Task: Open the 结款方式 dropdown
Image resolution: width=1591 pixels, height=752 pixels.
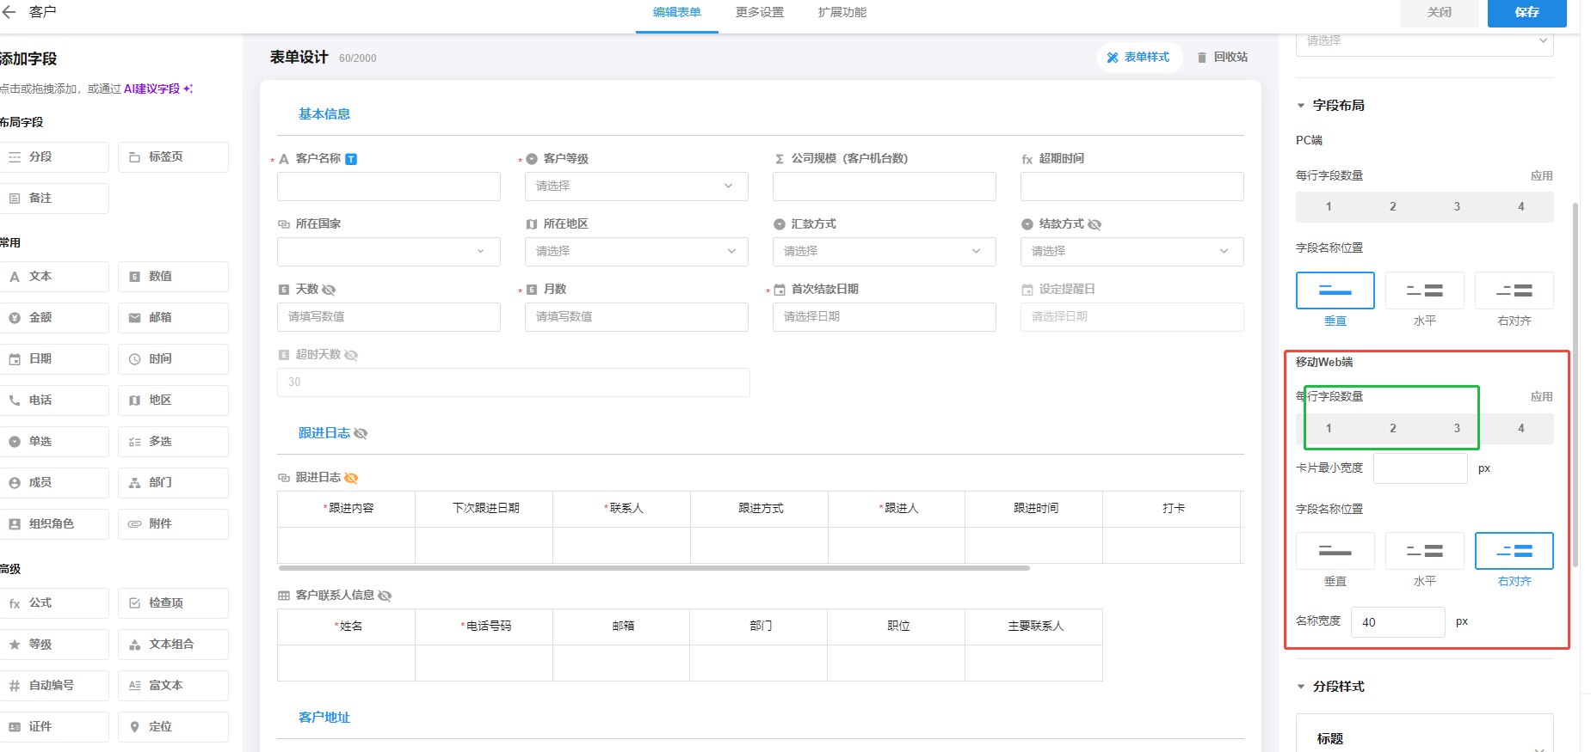Action: click(x=1132, y=252)
